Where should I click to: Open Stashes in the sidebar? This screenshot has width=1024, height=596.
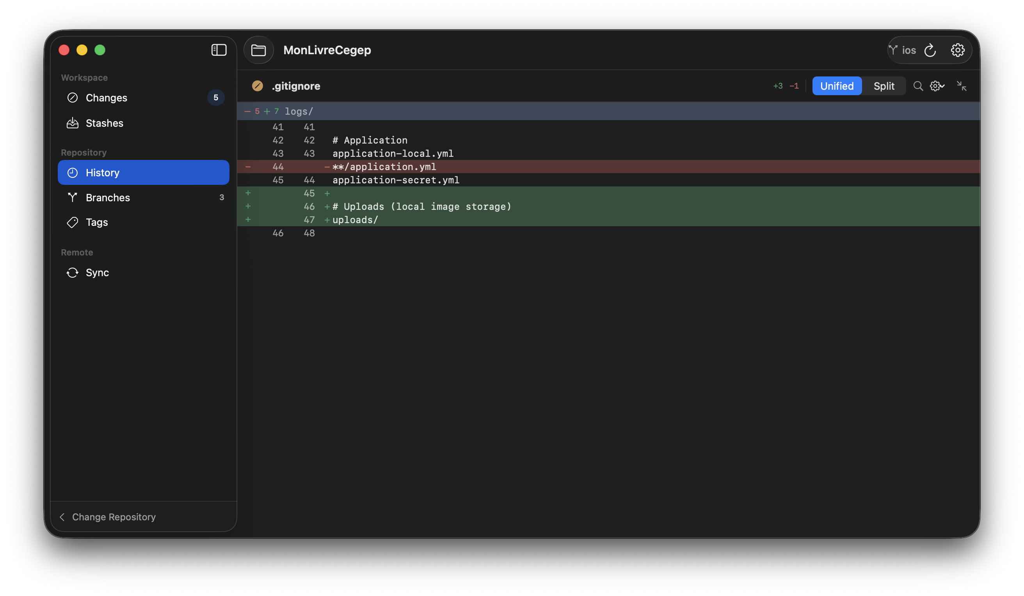coord(104,123)
